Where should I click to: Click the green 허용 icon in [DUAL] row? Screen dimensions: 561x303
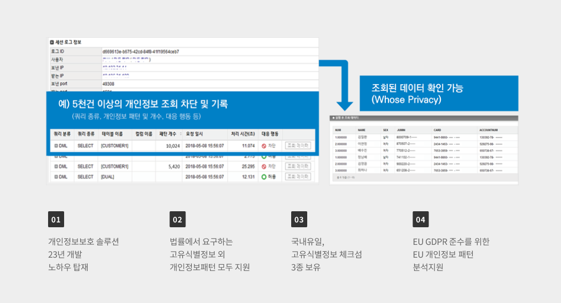[x=263, y=177]
